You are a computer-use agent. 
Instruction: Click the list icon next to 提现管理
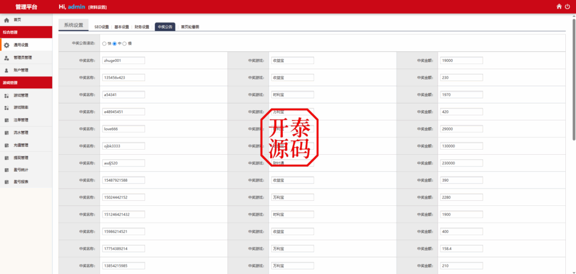pos(6,158)
